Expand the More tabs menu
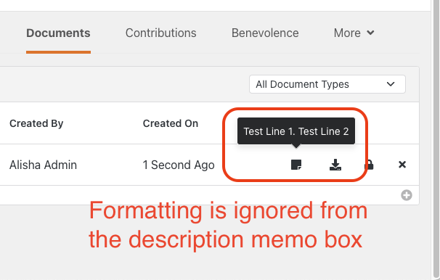 pyautogui.click(x=354, y=33)
